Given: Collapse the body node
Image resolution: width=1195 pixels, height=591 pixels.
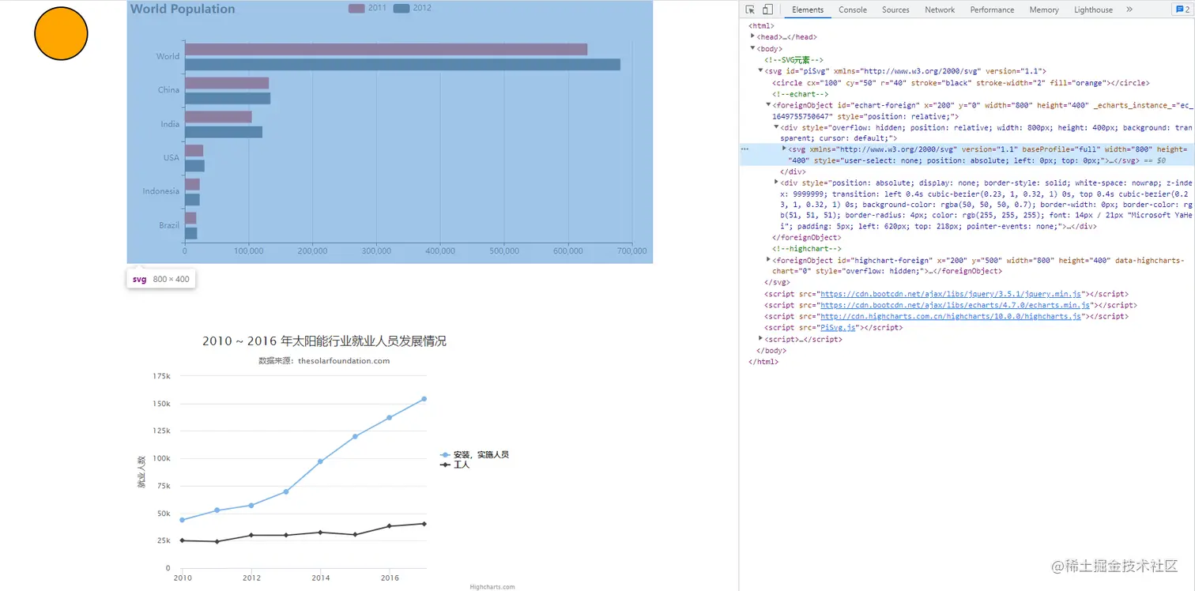Looking at the screenshot, I should click(752, 48).
